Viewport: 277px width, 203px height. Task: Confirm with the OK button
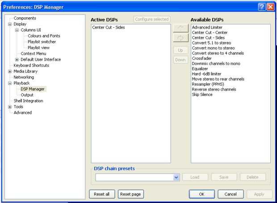click(201, 194)
